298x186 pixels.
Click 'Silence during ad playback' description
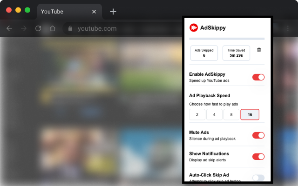[212, 139]
